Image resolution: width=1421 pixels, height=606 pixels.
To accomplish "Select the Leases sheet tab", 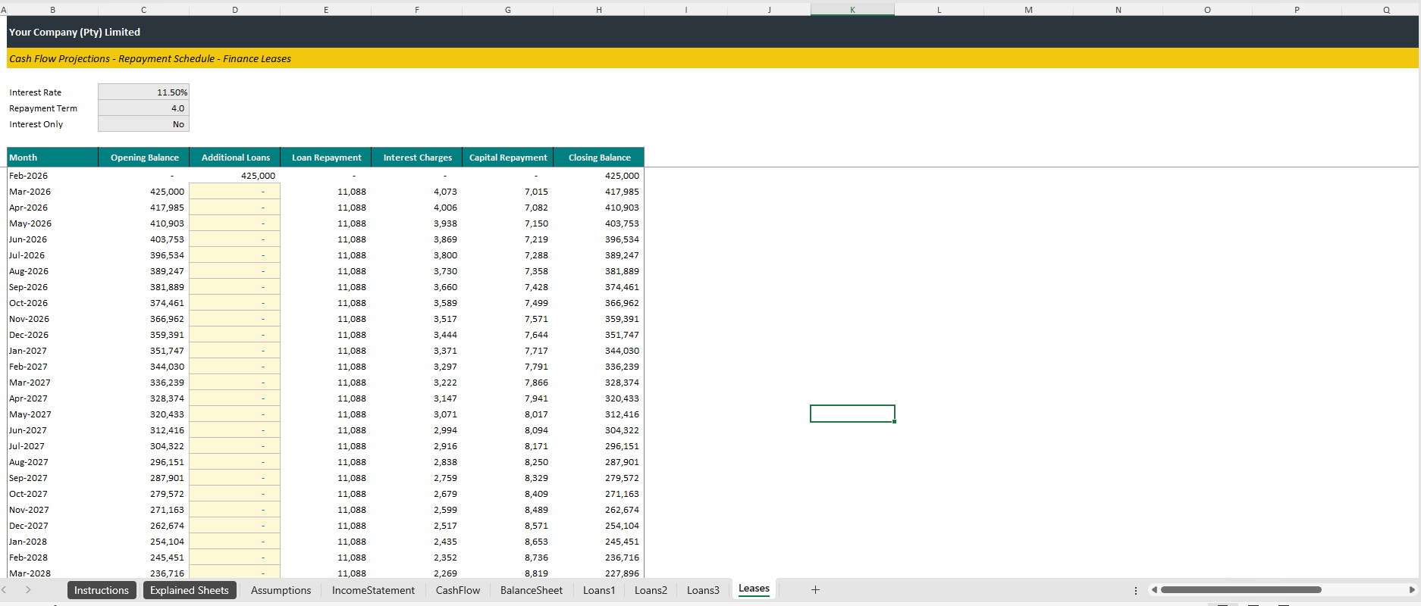I will pyautogui.click(x=754, y=589).
